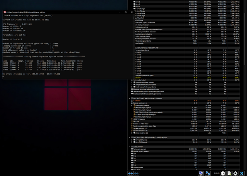Screen dimensions: 247x176
Task: Click chip icon of Czasy pamięci section
Action: (x=132, y=147)
